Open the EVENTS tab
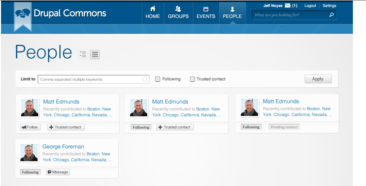This screenshot has width=366, height=186. [x=206, y=13]
